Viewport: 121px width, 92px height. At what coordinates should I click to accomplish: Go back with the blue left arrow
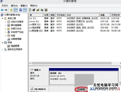(2, 10)
